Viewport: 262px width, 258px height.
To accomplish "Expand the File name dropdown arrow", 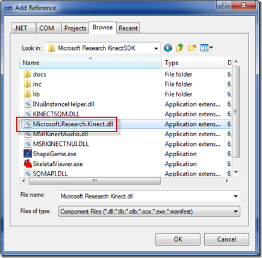I will (235, 196).
